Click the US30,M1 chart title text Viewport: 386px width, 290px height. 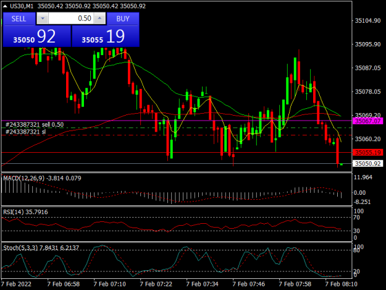pyautogui.click(x=22, y=6)
